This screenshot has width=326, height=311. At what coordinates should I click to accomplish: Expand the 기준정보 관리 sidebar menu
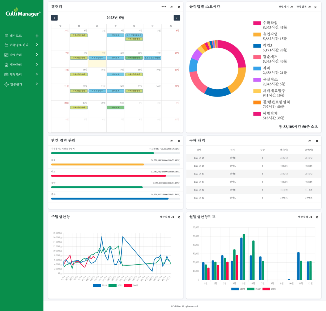pos(21,45)
